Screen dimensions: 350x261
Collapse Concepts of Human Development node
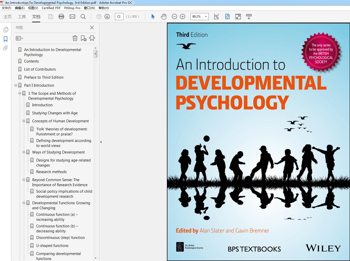pyautogui.click(x=24, y=121)
